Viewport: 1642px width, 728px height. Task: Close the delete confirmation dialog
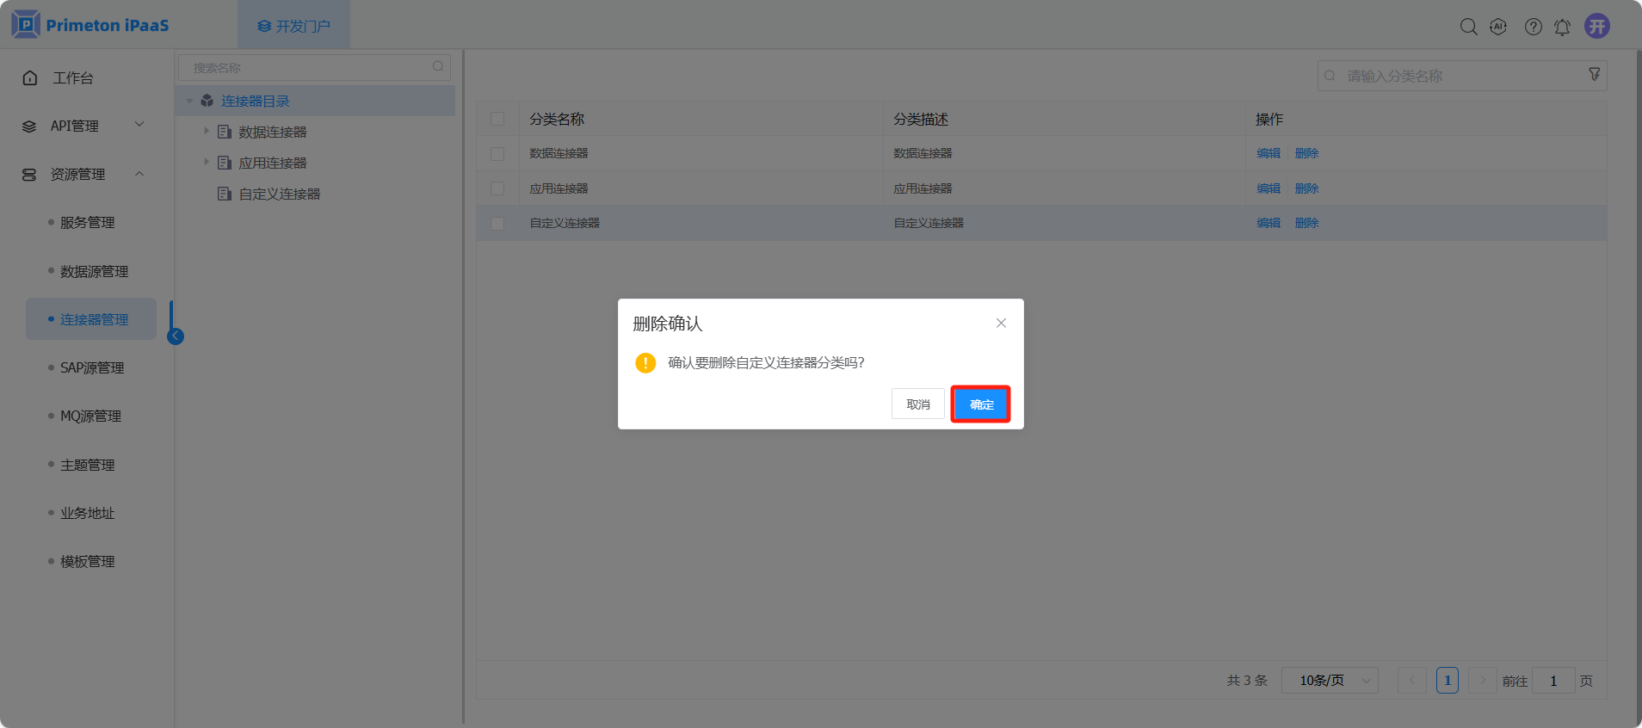pos(1001,324)
